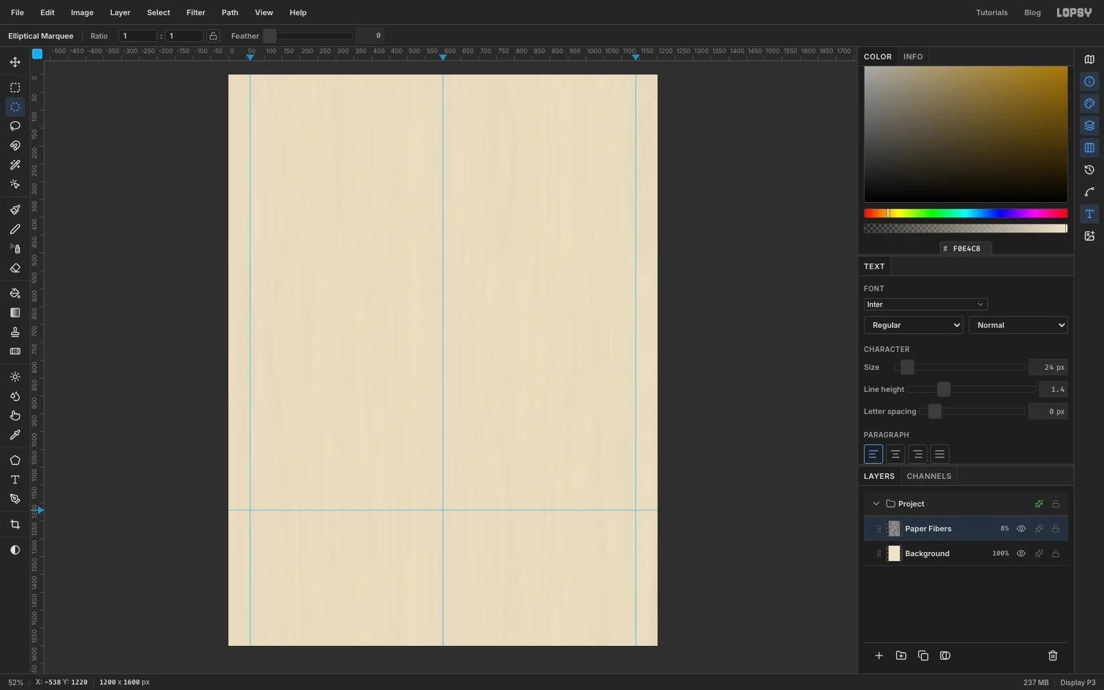Select the Rectangular Marquee tool
Image resolution: width=1104 pixels, height=690 pixels.
tap(15, 88)
